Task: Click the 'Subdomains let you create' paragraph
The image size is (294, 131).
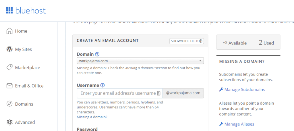Action: click(x=246, y=77)
